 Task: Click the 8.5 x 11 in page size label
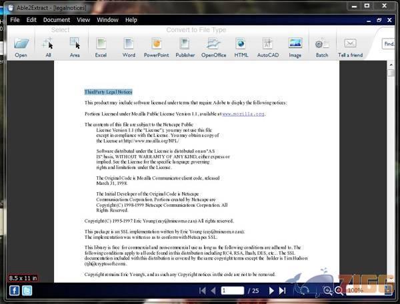23,278
